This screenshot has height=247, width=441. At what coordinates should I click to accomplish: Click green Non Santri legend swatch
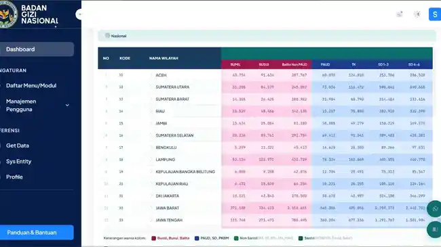236,238
